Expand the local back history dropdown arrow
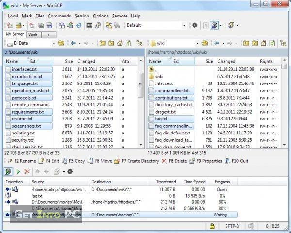 click(x=80, y=44)
